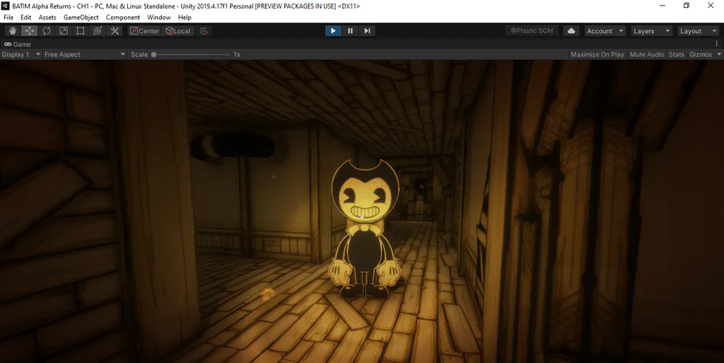Viewport: 724px width, 363px height.
Task: Select the Scale tool
Action: tap(64, 31)
